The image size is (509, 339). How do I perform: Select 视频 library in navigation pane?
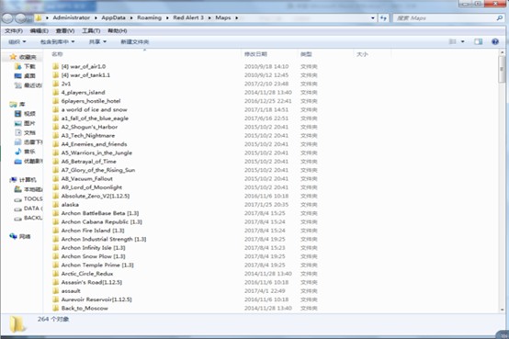tap(25, 114)
